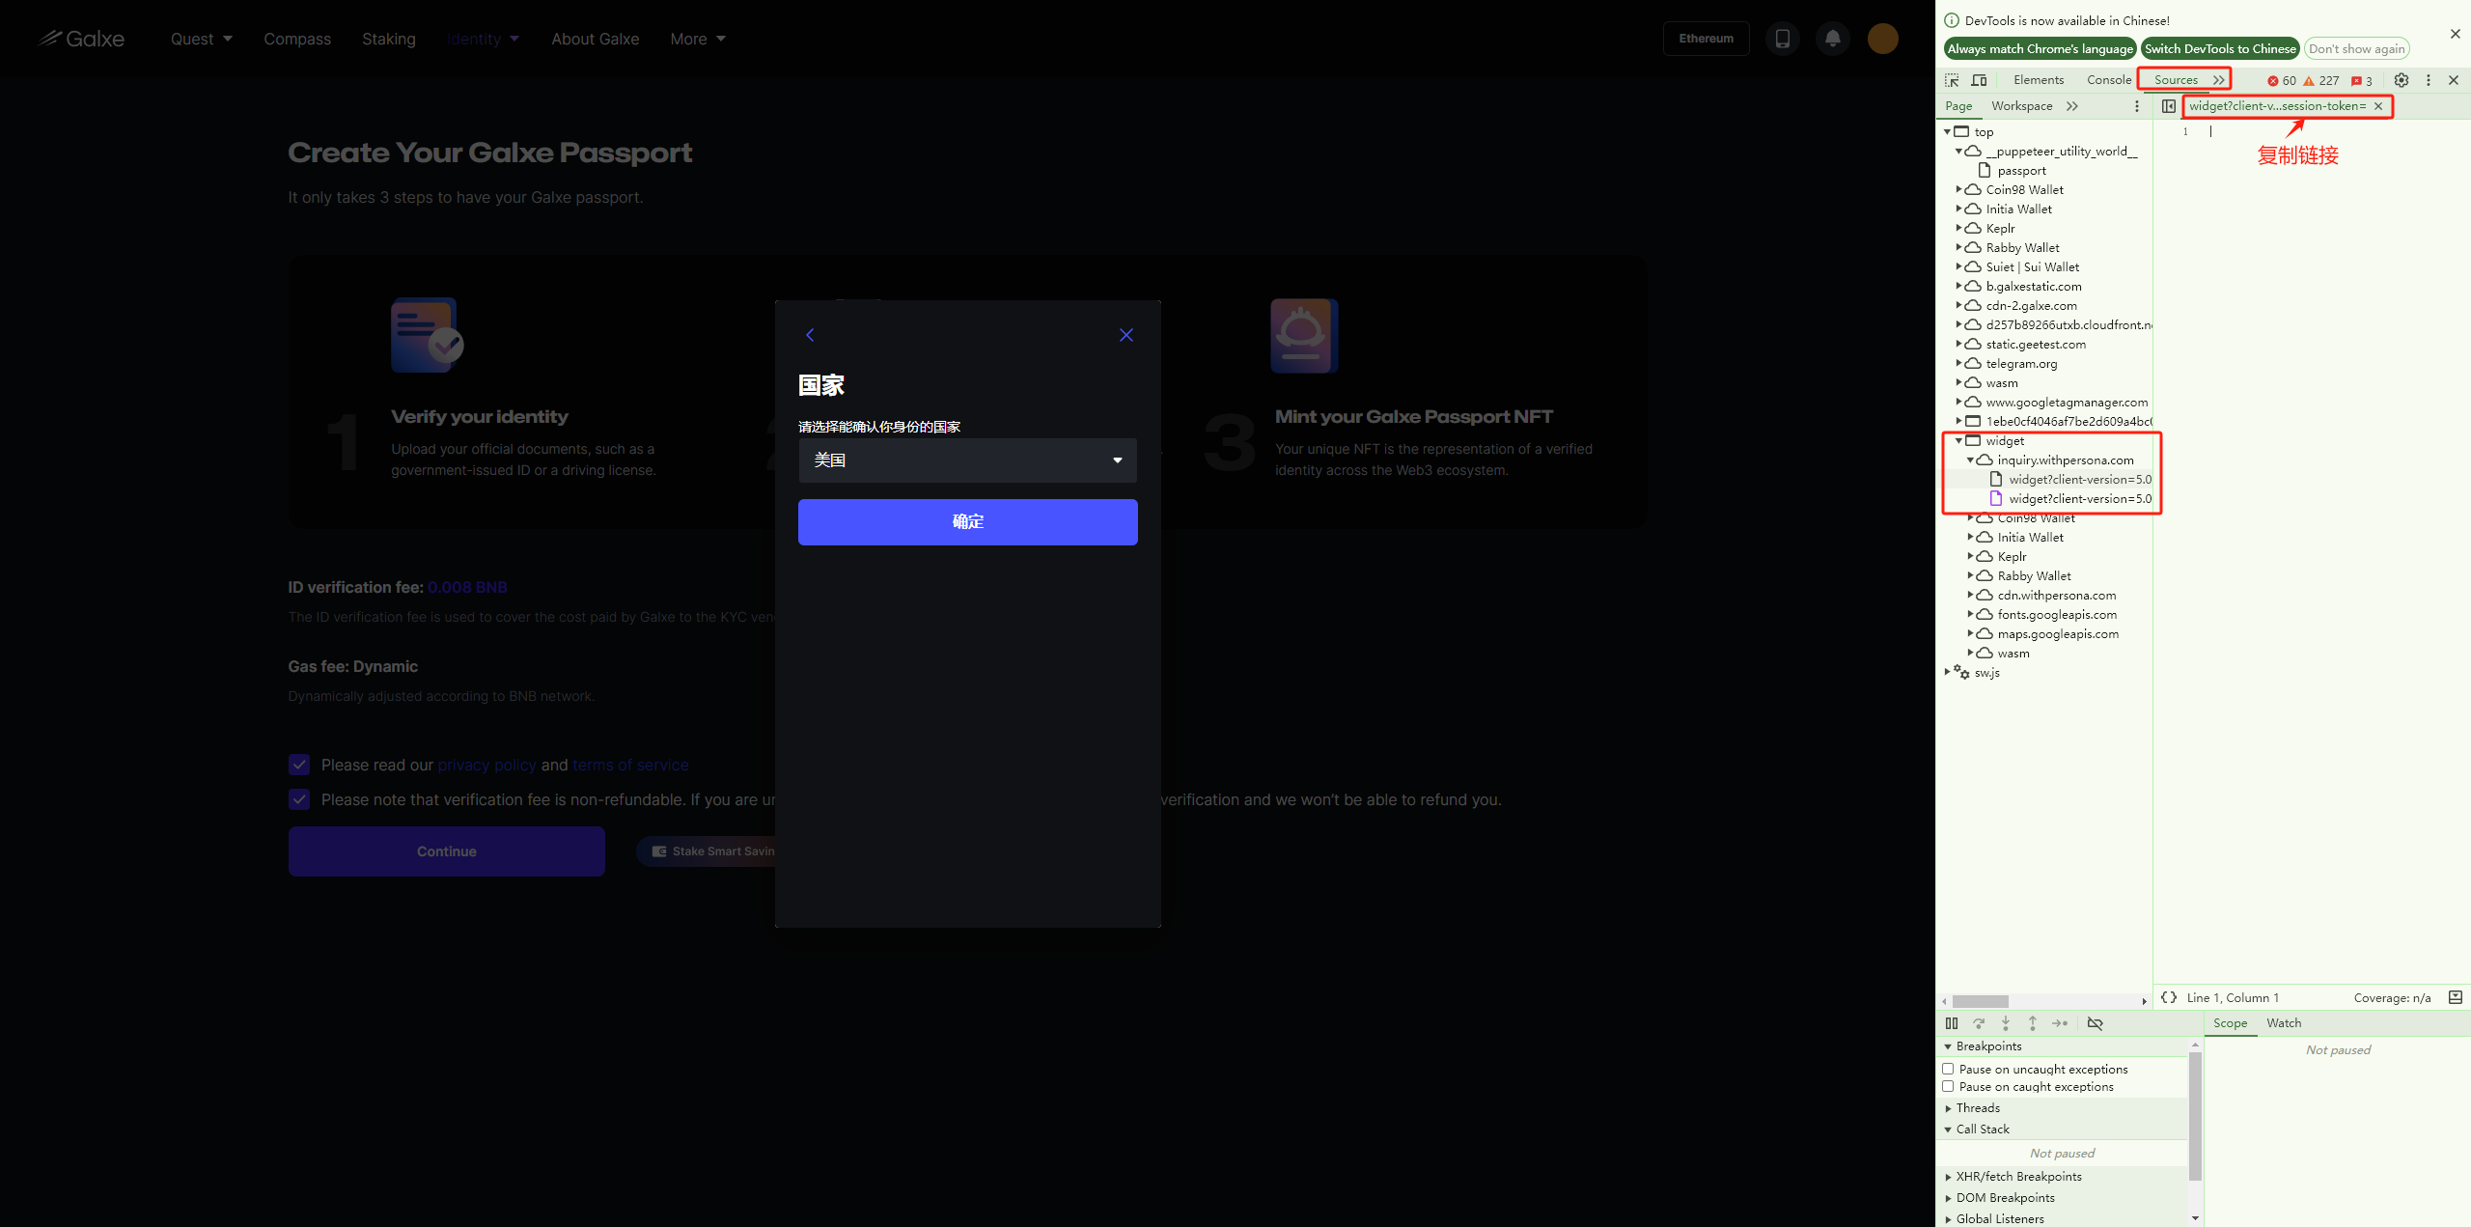The image size is (2471, 1227).
Task: Open the country selection dropdown
Action: (967, 460)
